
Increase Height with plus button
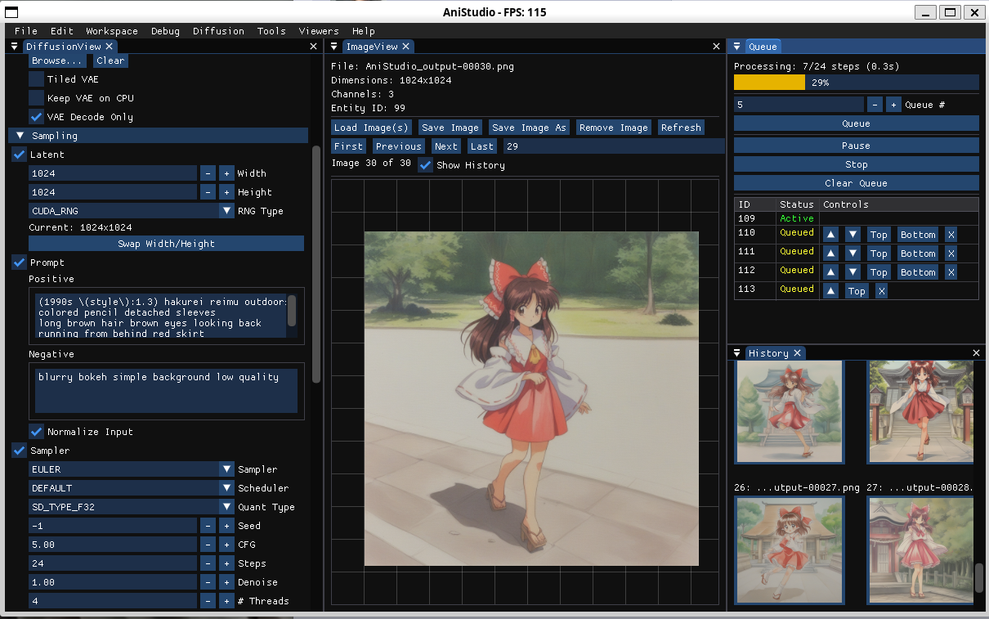[x=226, y=192]
